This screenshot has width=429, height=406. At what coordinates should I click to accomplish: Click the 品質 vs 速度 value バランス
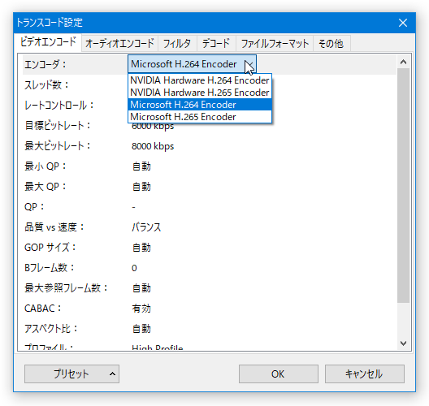click(146, 227)
